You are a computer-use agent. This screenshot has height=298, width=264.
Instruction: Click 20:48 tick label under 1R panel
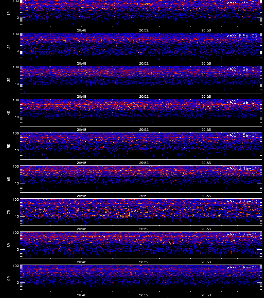coord(82,30)
